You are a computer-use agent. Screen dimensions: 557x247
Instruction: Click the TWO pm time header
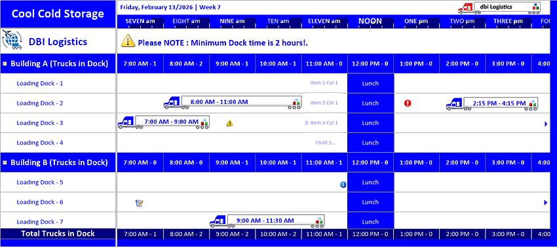[462, 22]
